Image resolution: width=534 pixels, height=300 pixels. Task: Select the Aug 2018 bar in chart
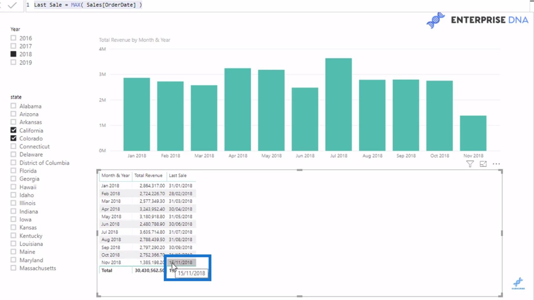(x=372, y=115)
